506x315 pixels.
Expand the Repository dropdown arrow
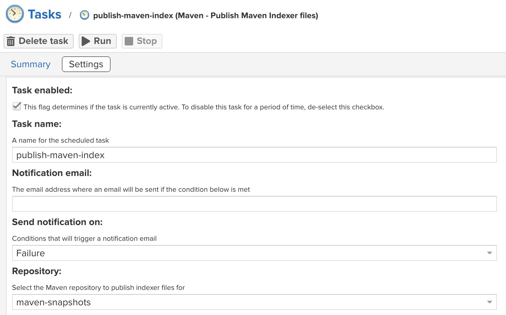(x=489, y=302)
